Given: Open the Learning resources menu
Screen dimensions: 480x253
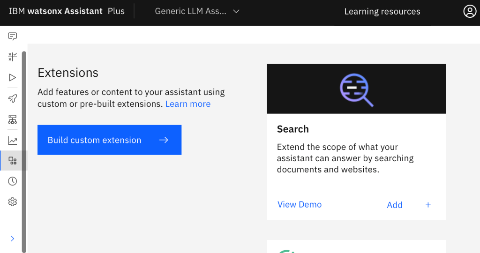Looking at the screenshot, I should [x=382, y=12].
